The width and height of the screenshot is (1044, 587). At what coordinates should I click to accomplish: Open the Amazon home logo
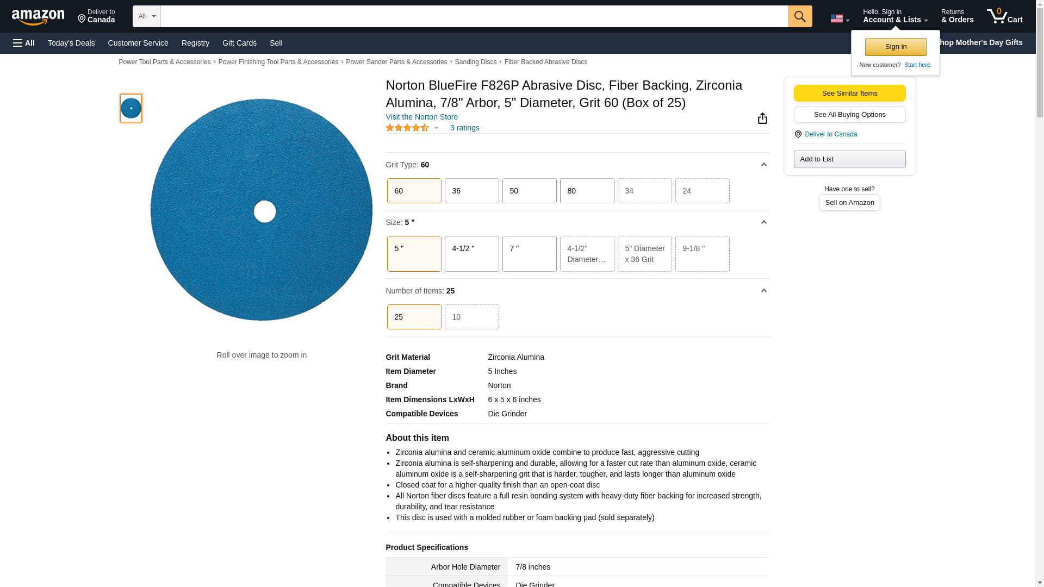click(38, 17)
